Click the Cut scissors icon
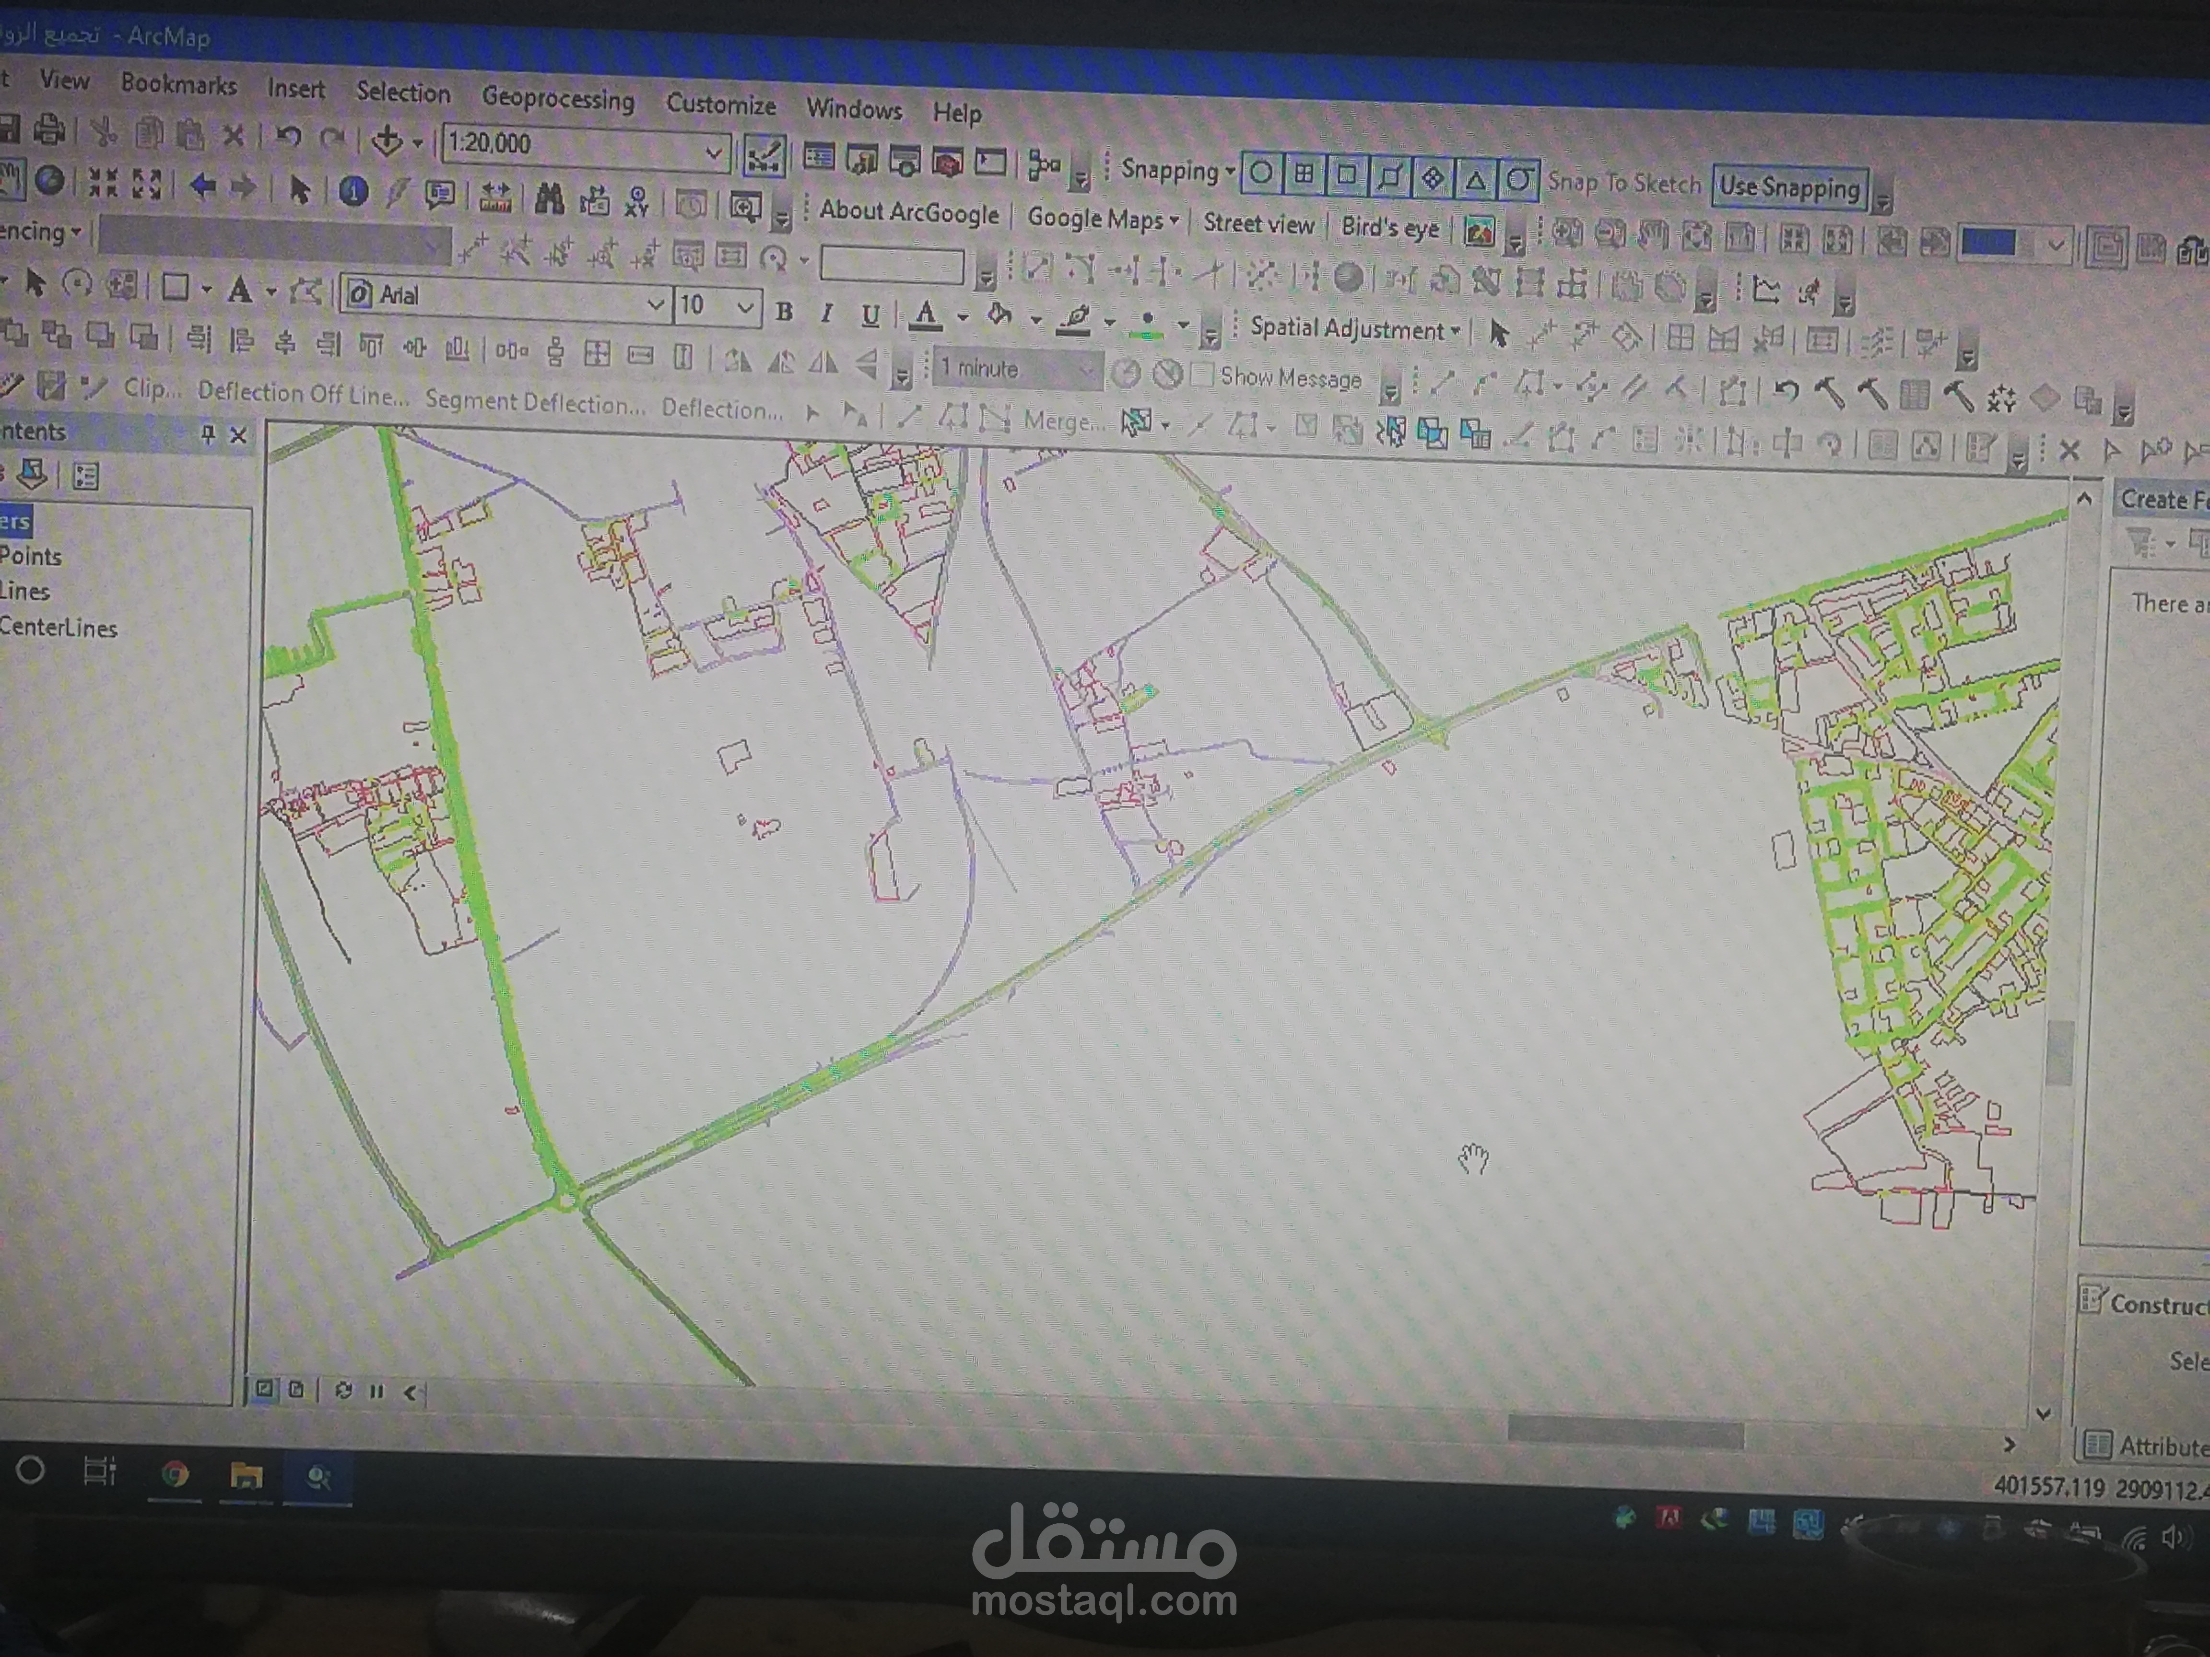 [x=104, y=132]
